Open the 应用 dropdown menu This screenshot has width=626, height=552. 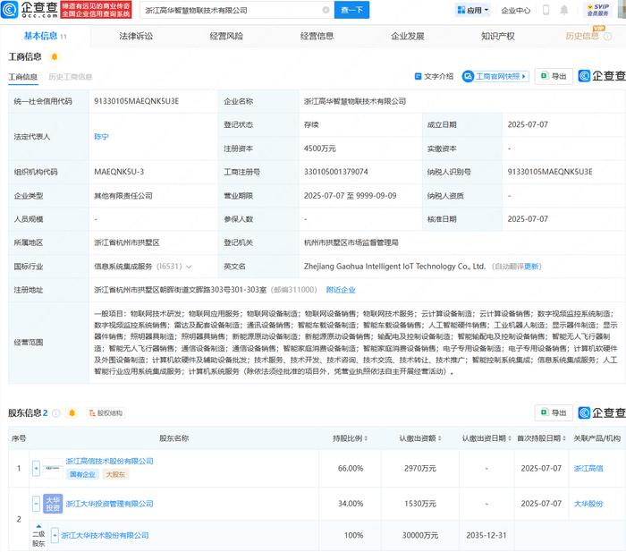tap(473, 11)
